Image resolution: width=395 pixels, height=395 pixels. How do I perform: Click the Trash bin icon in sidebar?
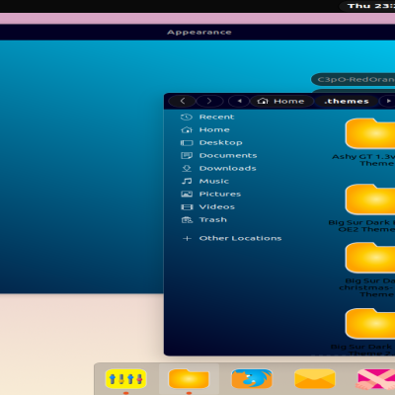(x=187, y=219)
